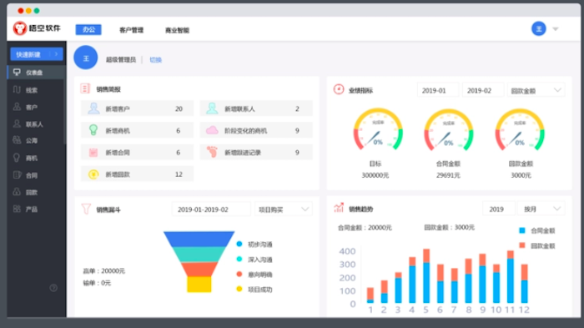The width and height of the screenshot is (584, 328).
Task: Click the blue 初步沟通 legend dot
Action: (239, 244)
